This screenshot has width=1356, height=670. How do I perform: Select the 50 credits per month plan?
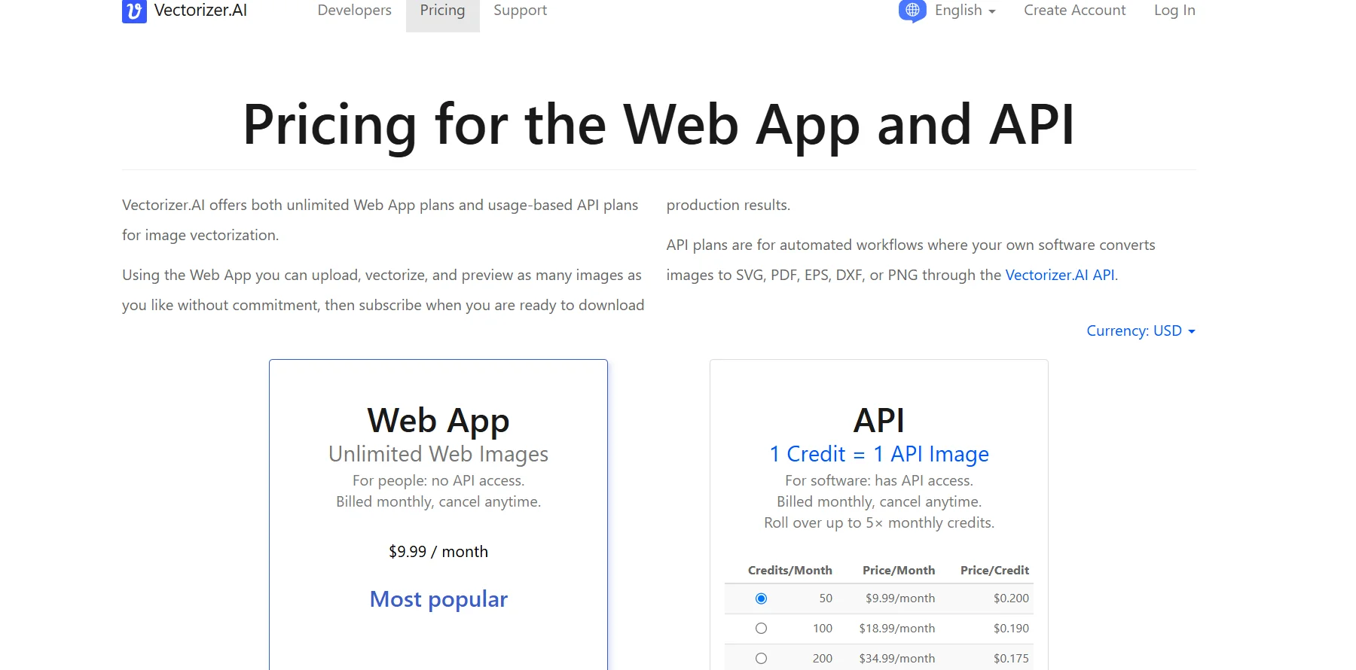(x=761, y=598)
